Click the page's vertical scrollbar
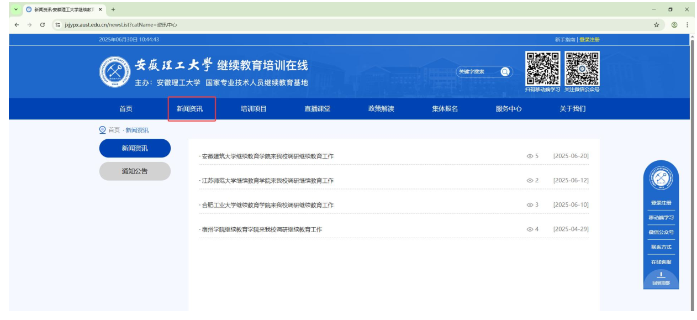Image resolution: width=697 pixels, height=320 pixels. (693, 171)
